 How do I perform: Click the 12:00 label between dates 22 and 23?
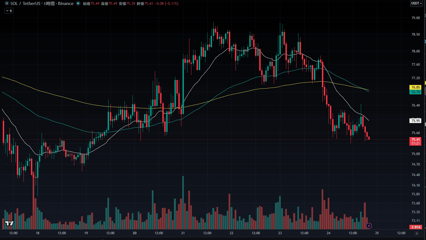coord(256,233)
